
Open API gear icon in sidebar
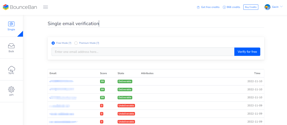(11, 89)
